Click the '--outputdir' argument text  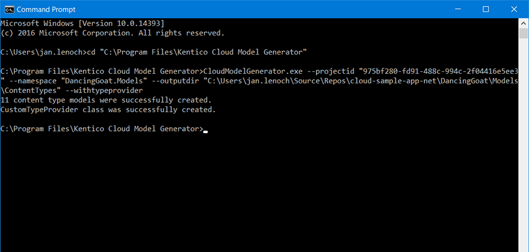175,81
